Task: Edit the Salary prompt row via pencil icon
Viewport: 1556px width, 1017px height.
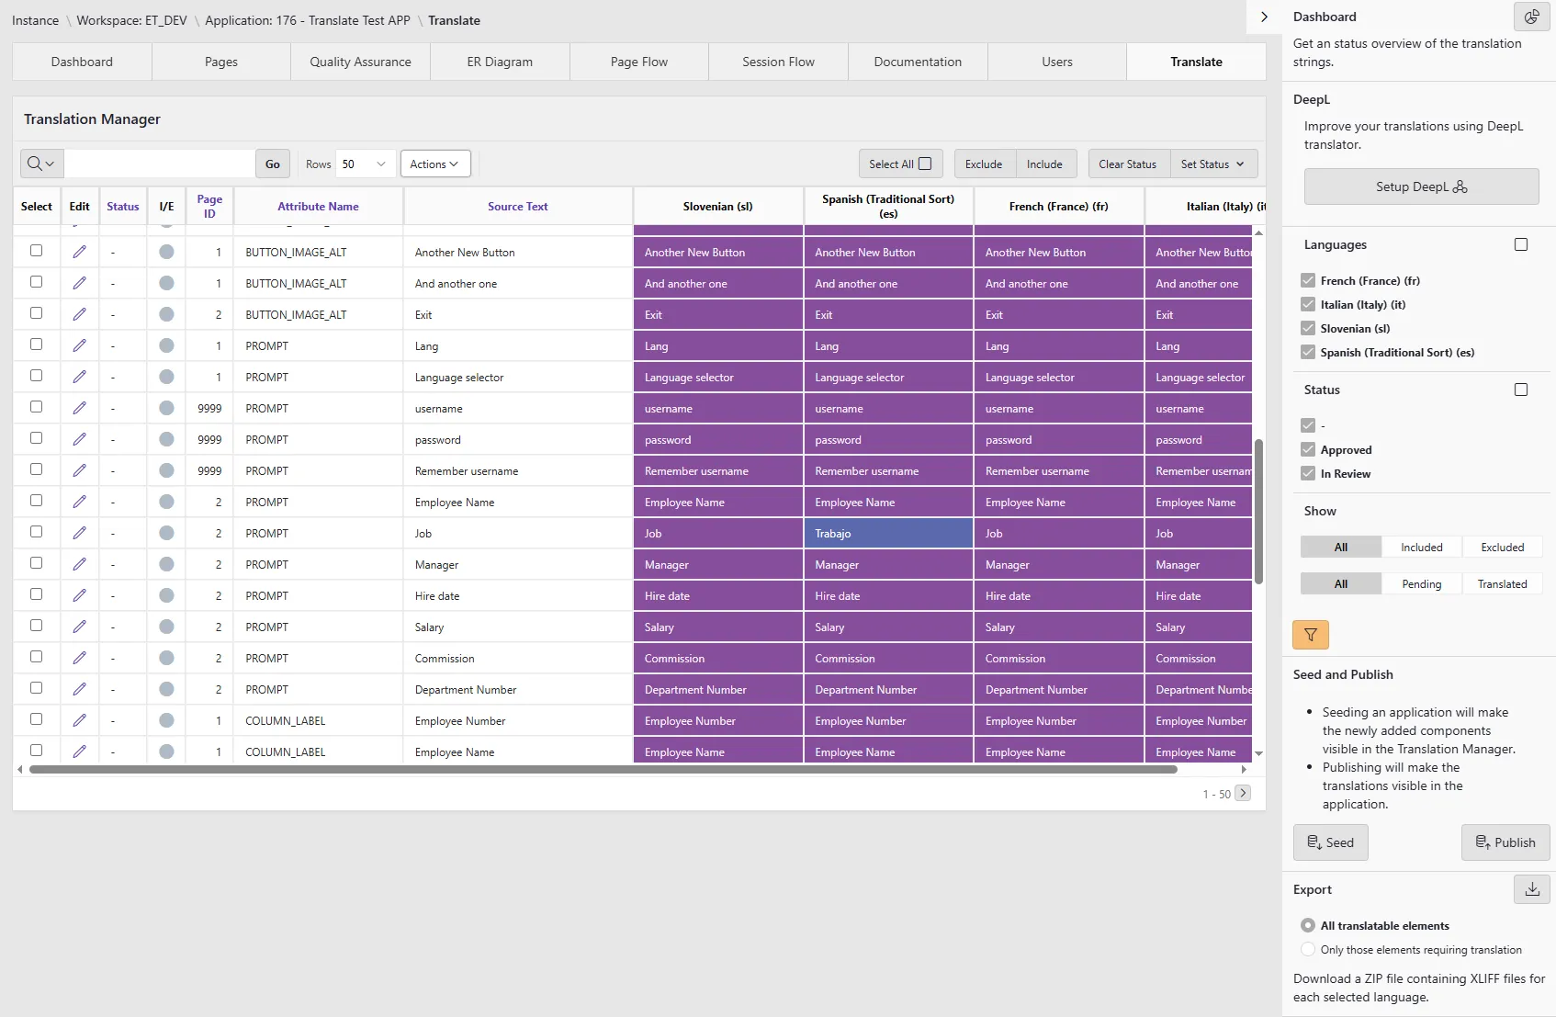Action: point(79,627)
